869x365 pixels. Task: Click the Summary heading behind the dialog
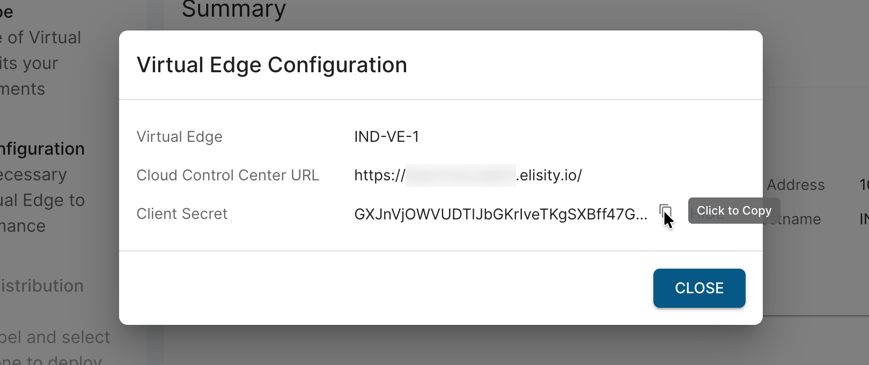click(234, 10)
